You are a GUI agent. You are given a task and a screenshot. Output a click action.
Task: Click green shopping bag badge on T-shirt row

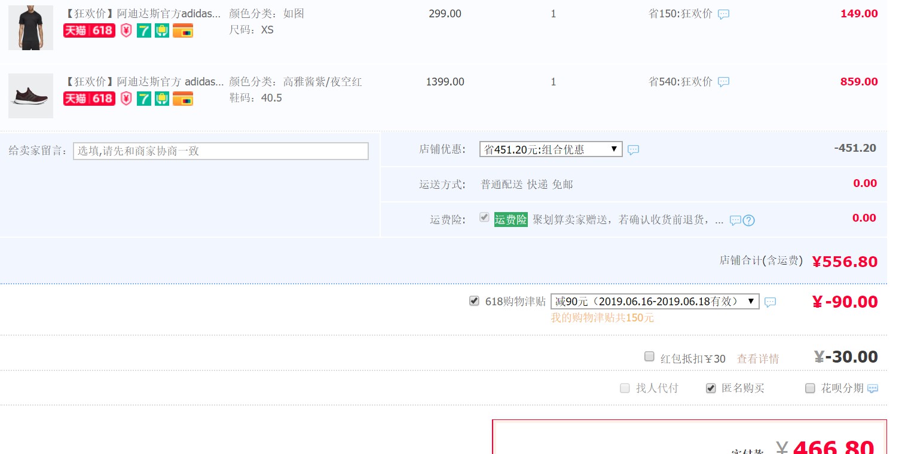(x=162, y=30)
